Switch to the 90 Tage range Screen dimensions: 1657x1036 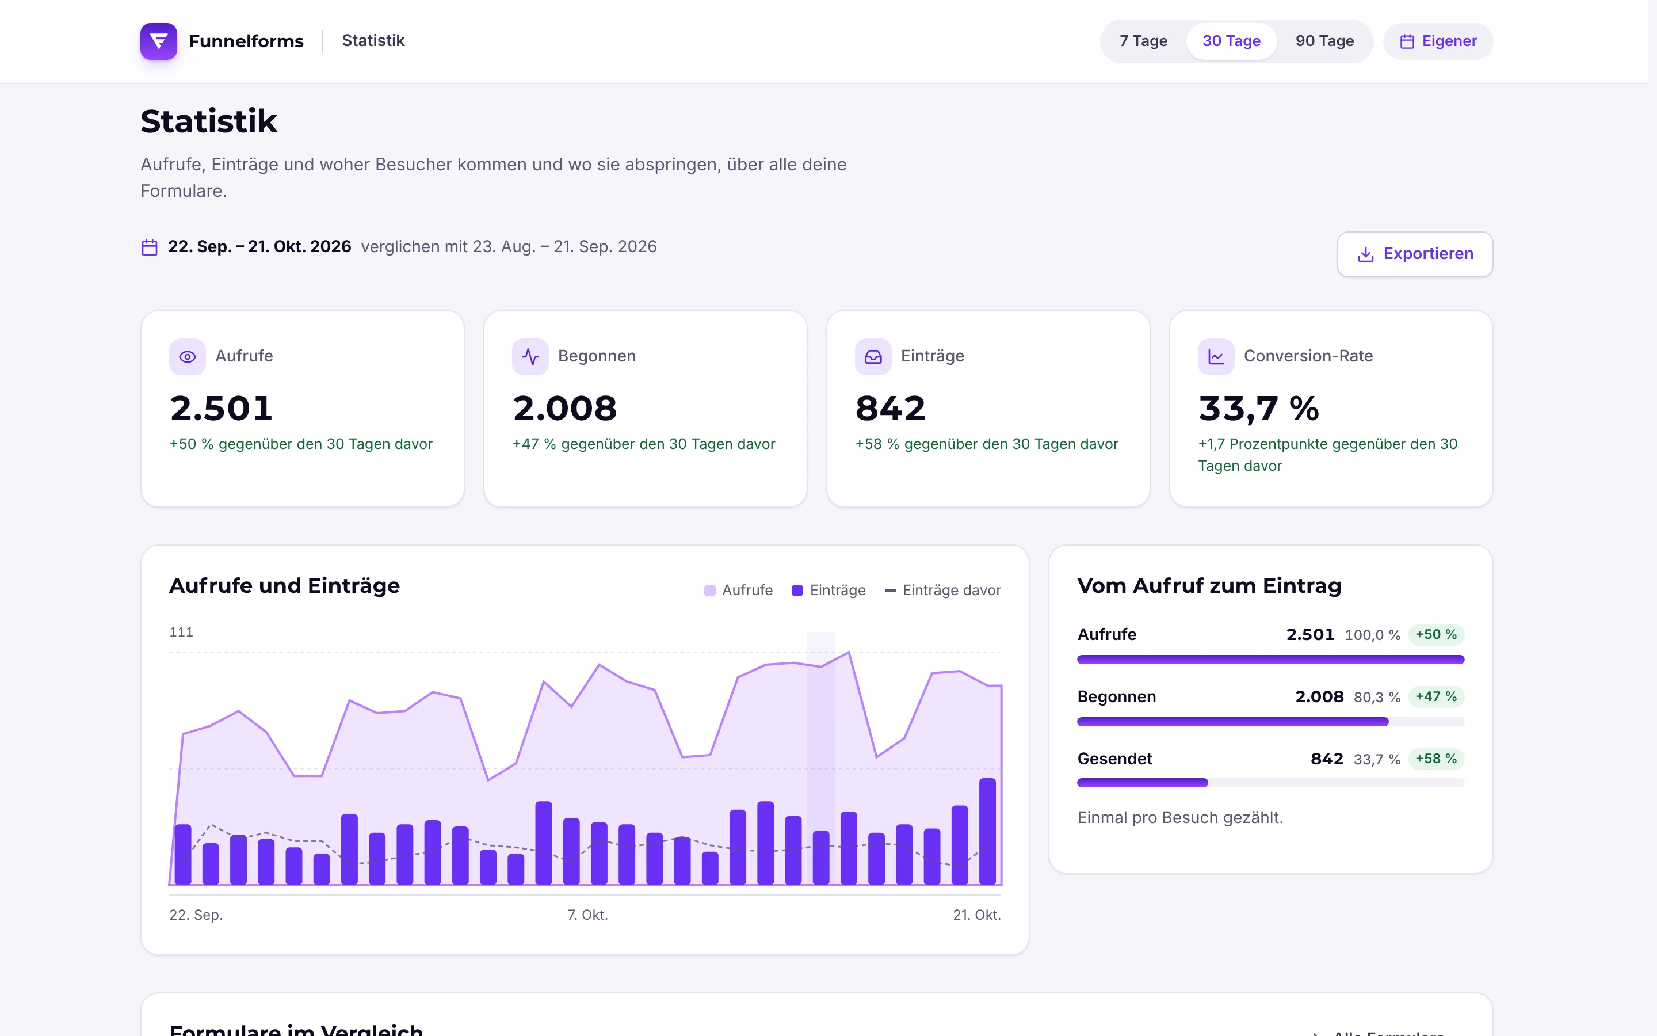pyautogui.click(x=1324, y=41)
